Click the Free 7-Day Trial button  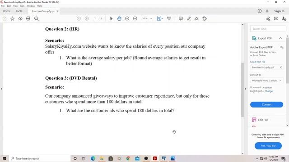(268, 146)
